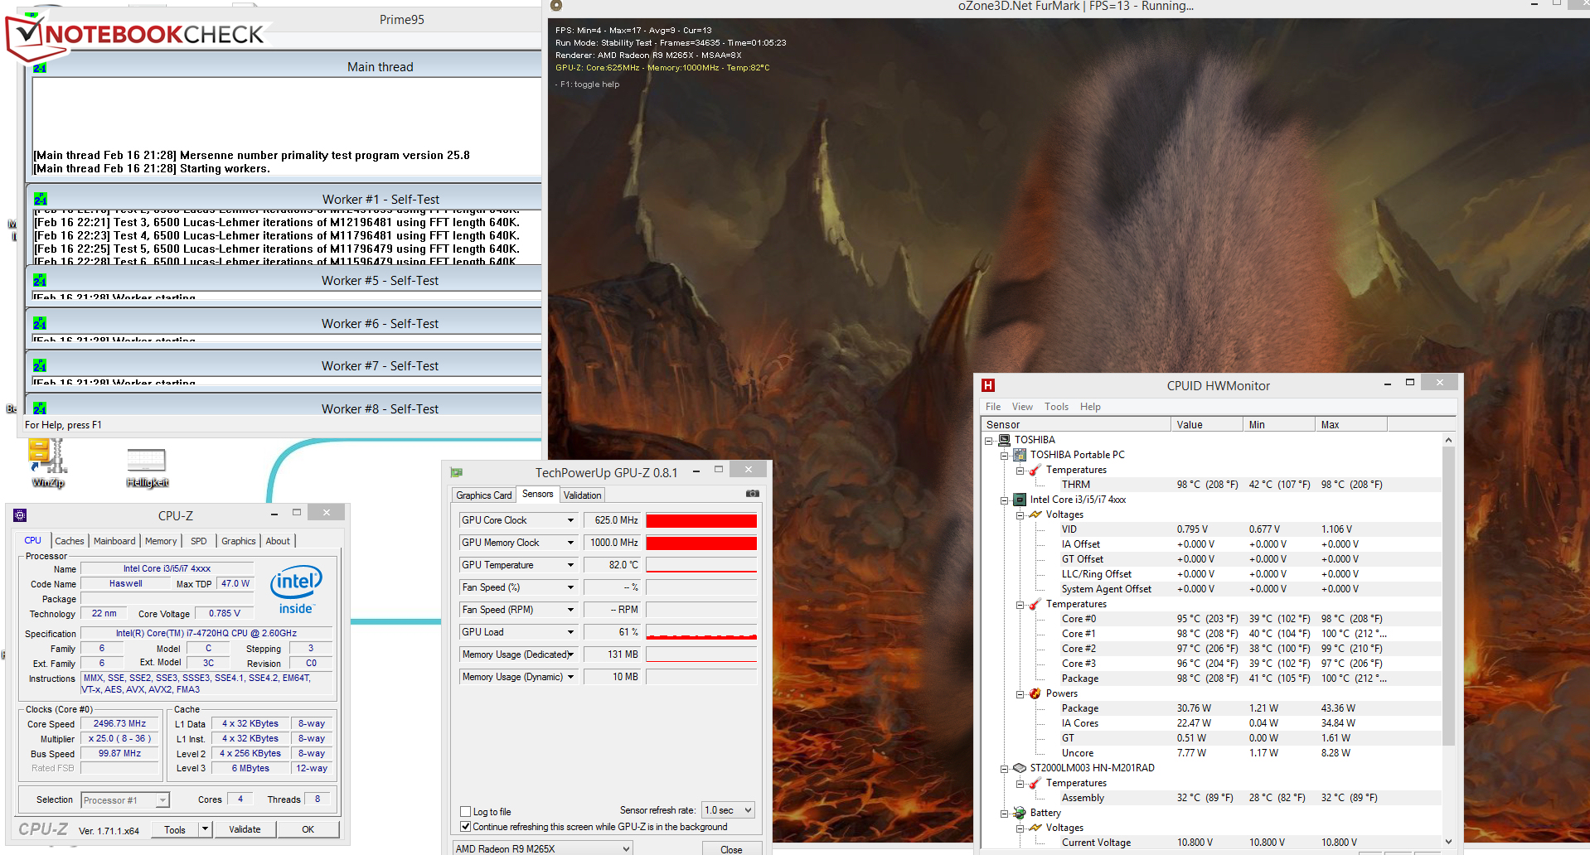Image resolution: width=1590 pixels, height=855 pixels.
Task: Click the Tools button in CPU-Z
Action: (175, 829)
